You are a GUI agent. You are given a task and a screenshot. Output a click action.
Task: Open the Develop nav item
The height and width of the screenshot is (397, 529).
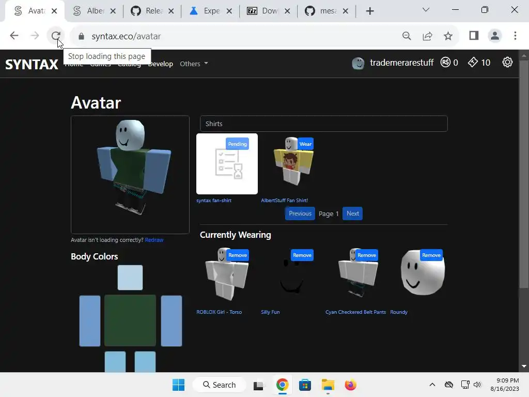tap(161, 64)
